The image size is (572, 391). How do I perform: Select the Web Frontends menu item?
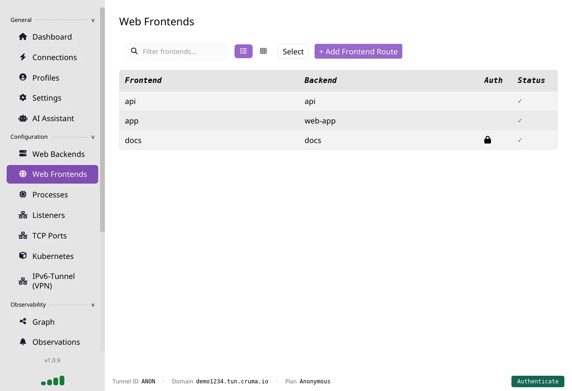click(x=52, y=174)
